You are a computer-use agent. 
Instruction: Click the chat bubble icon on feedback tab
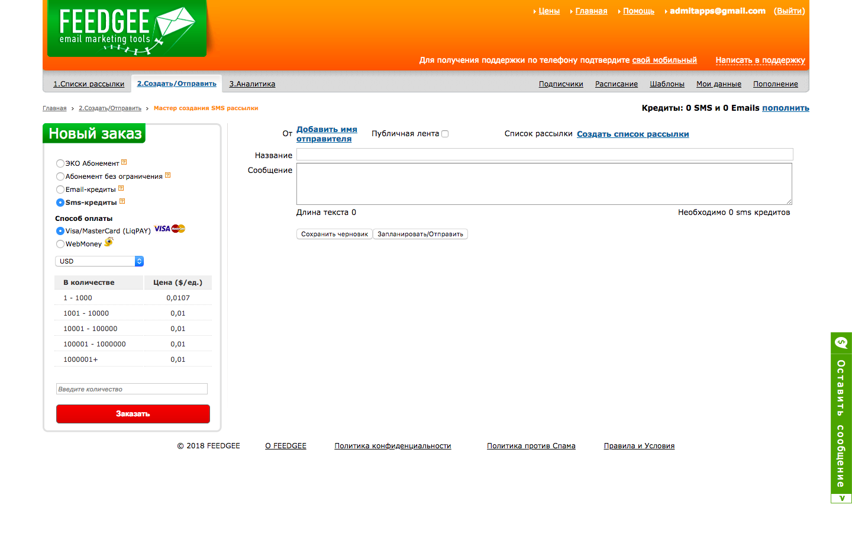[x=841, y=342]
